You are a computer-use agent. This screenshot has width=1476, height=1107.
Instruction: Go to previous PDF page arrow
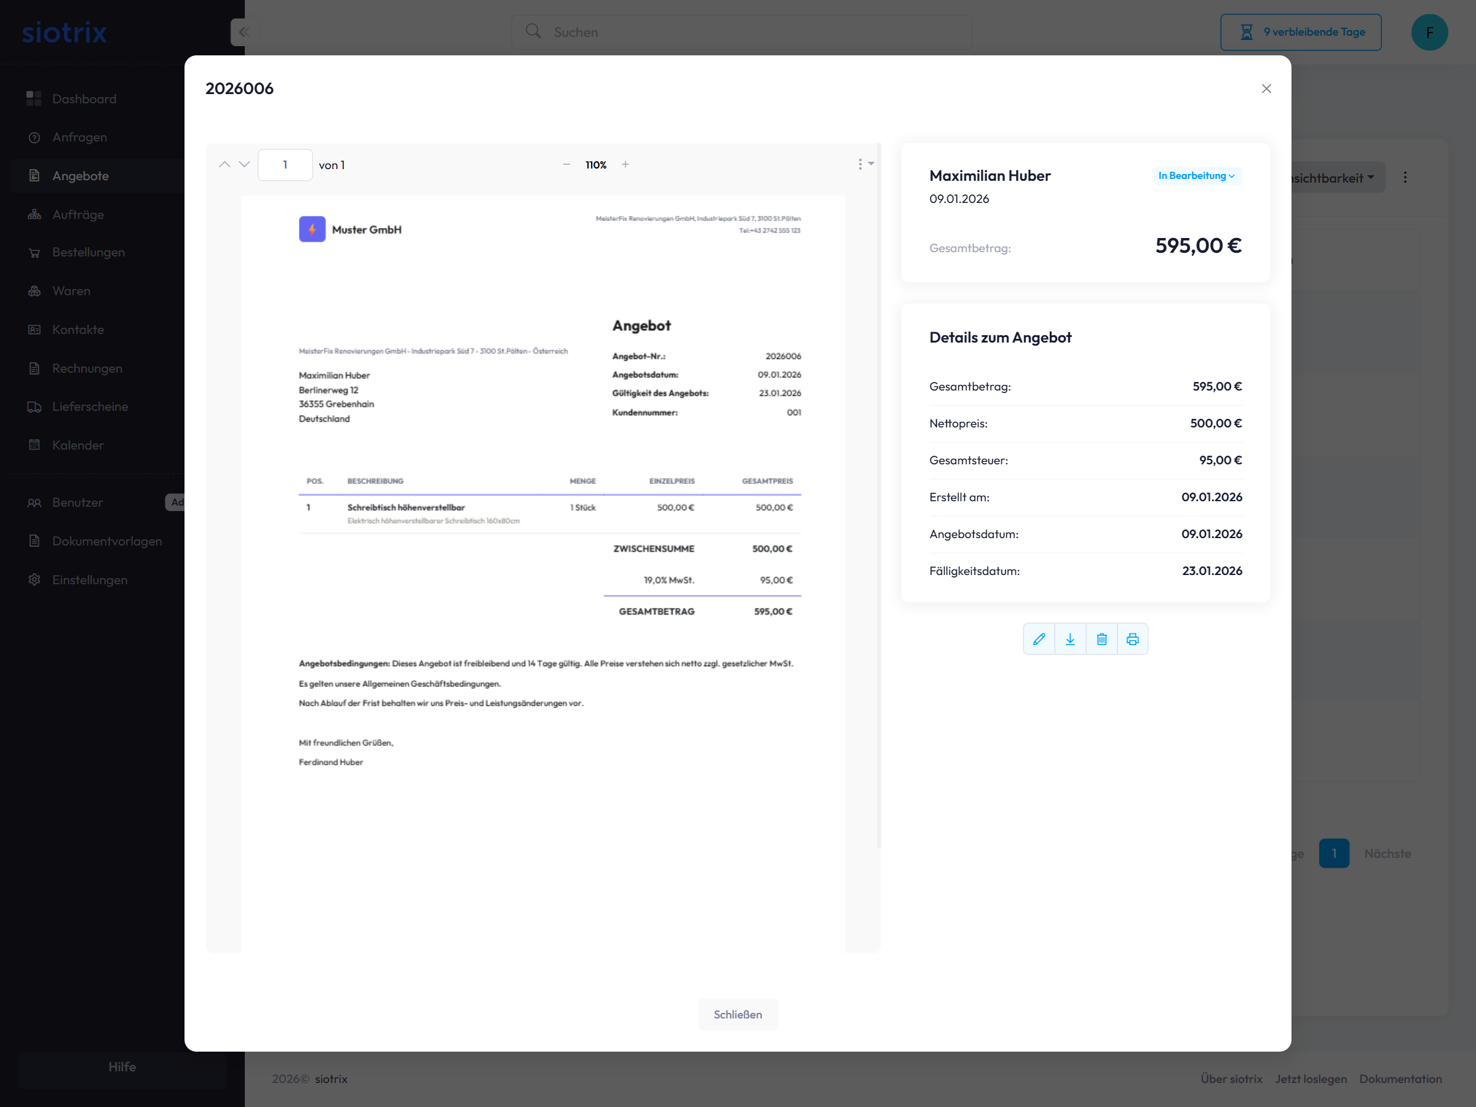click(x=225, y=165)
